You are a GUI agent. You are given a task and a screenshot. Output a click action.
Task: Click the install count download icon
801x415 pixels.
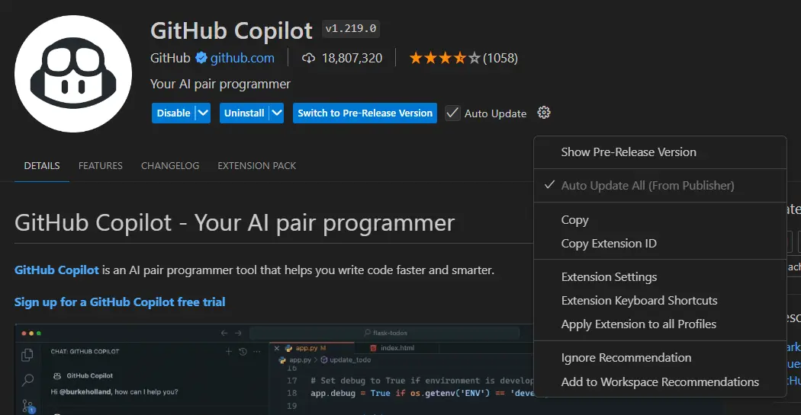pos(309,58)
